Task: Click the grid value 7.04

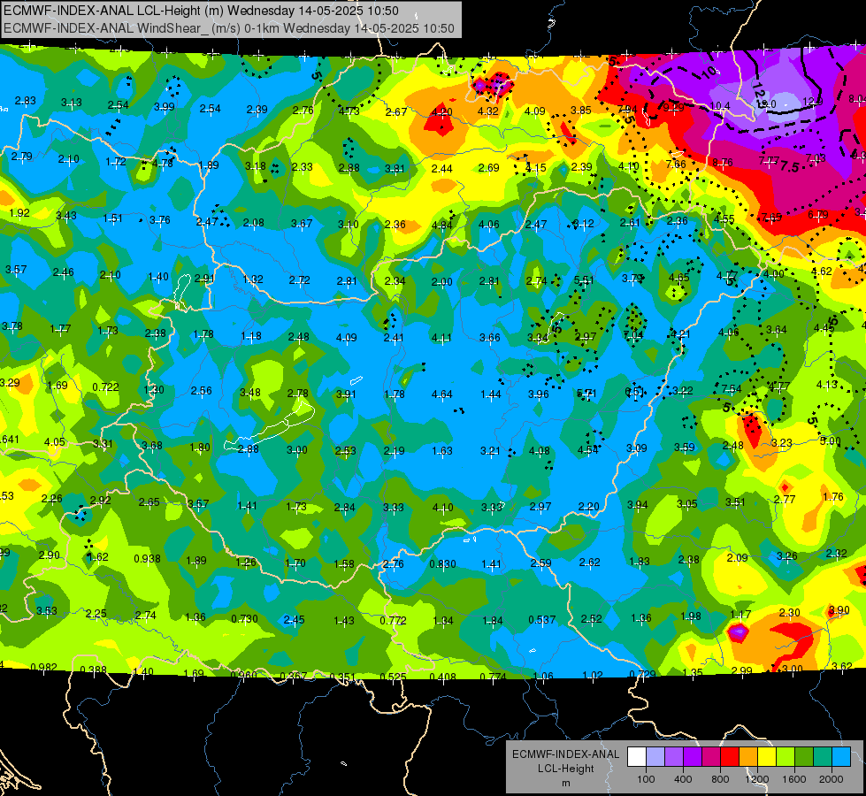Action: pyautogui.click(x=633, y=335)
